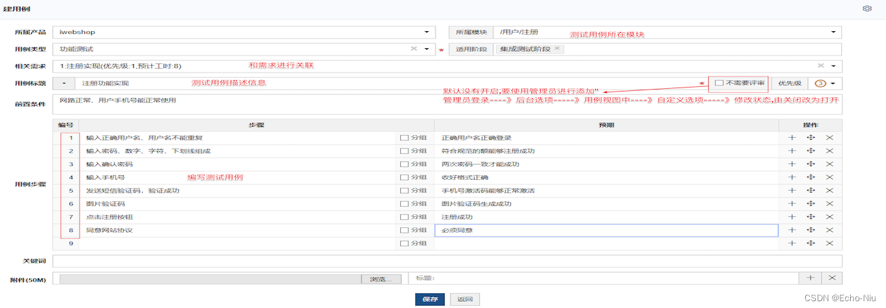This screenshot has height=308, width=886.
Task: Add a step after step 7 点击注册按钮
Action: pos(792,217)
